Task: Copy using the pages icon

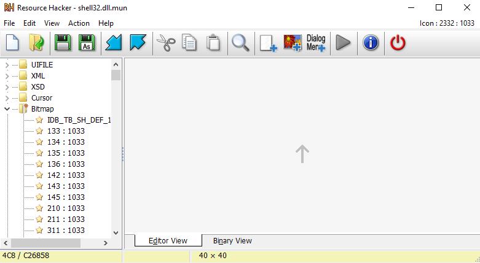Action: [189, 43]
